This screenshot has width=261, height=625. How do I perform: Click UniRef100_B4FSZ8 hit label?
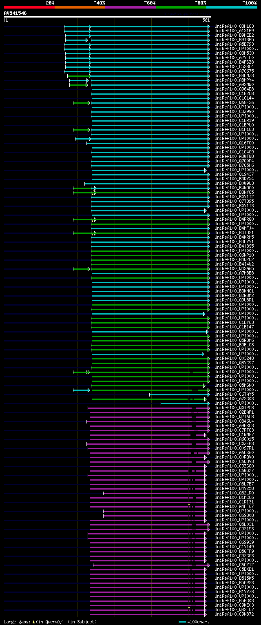tap(234, 62)
